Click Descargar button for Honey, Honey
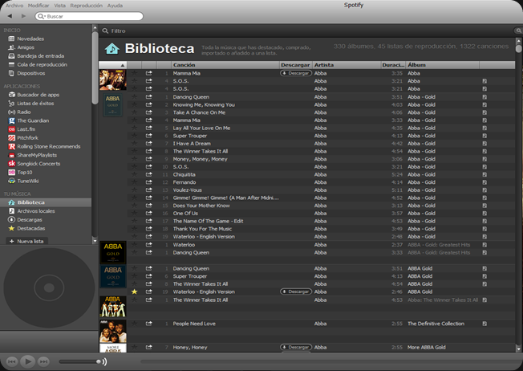523x371 pixels. (296, 347)
